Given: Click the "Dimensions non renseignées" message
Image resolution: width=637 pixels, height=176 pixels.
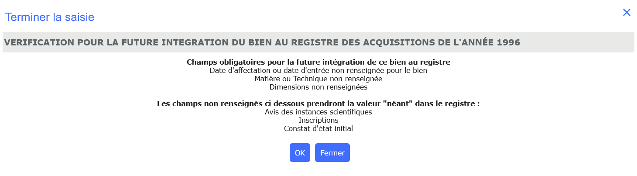Looking at the screenshot, I should pos(318,87).
